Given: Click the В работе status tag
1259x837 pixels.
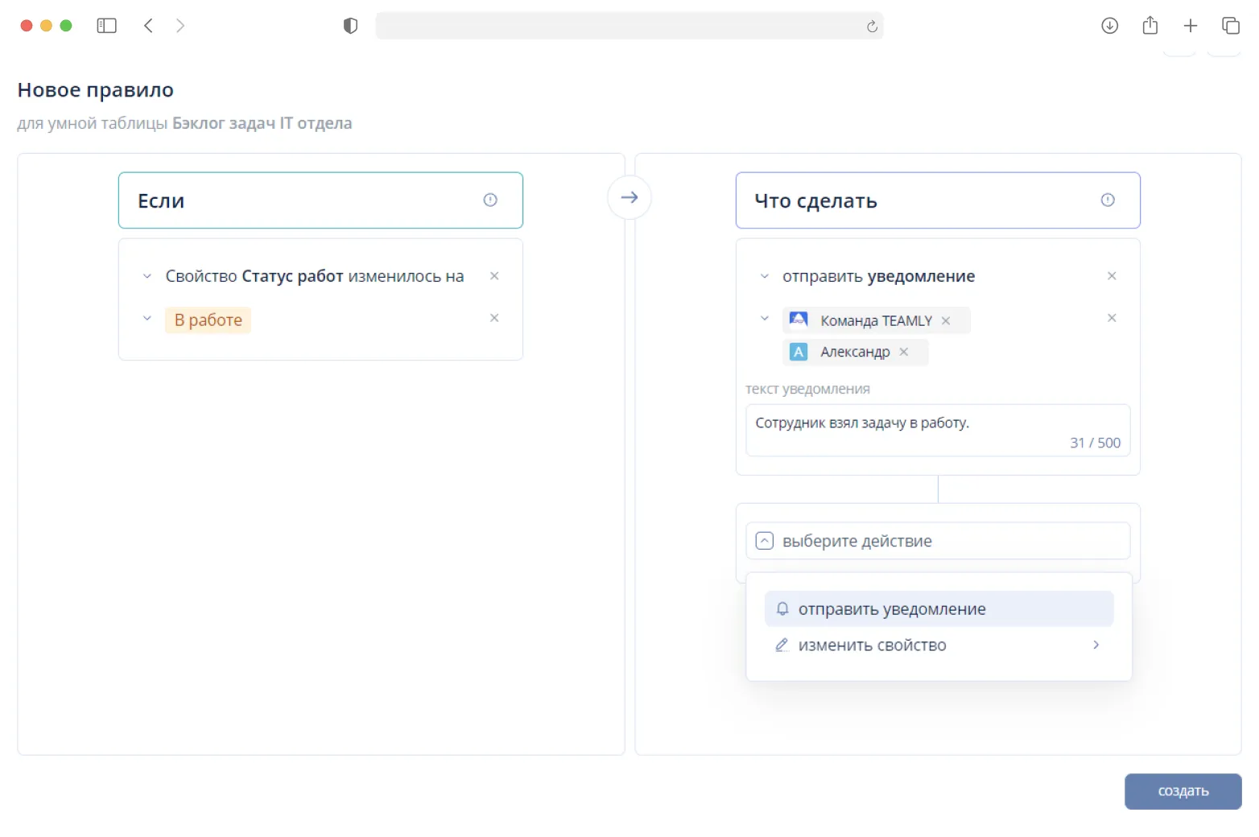Looking at the screenshot, I should 208,320.
